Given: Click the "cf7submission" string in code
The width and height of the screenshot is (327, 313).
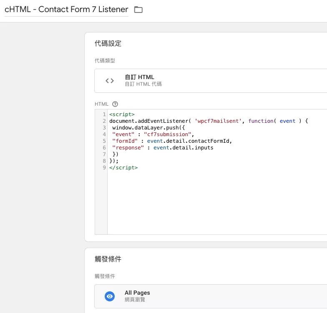Looking at the screenshot, I should 168,134.
